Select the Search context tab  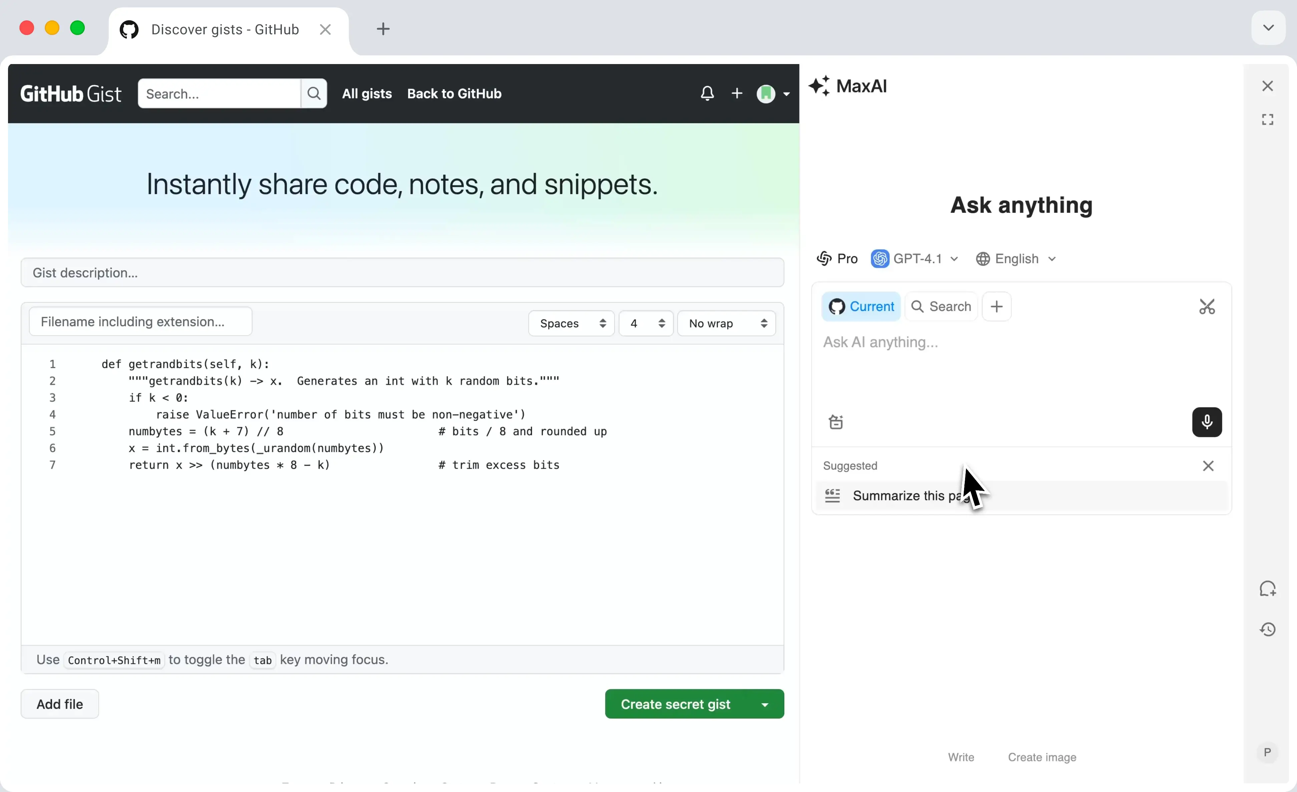941,306
